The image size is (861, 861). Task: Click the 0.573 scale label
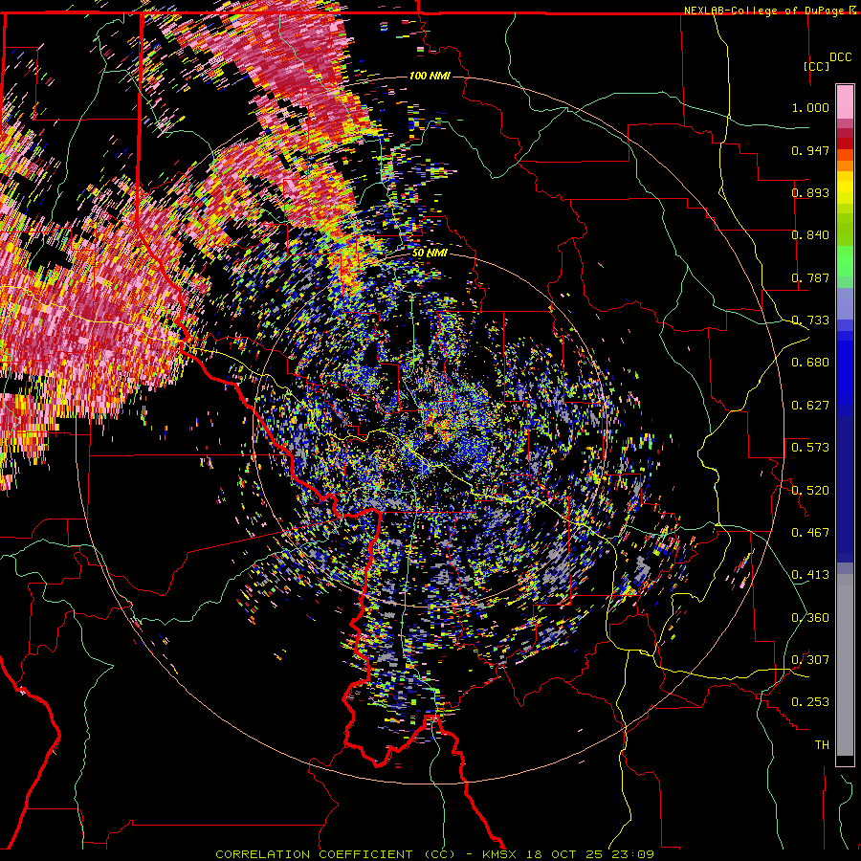coord(810,448)
